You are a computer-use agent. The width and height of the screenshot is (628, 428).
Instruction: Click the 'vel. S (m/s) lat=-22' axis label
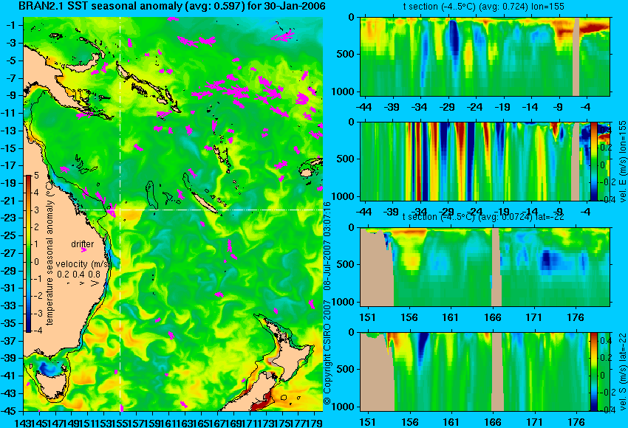pos(623,373)
